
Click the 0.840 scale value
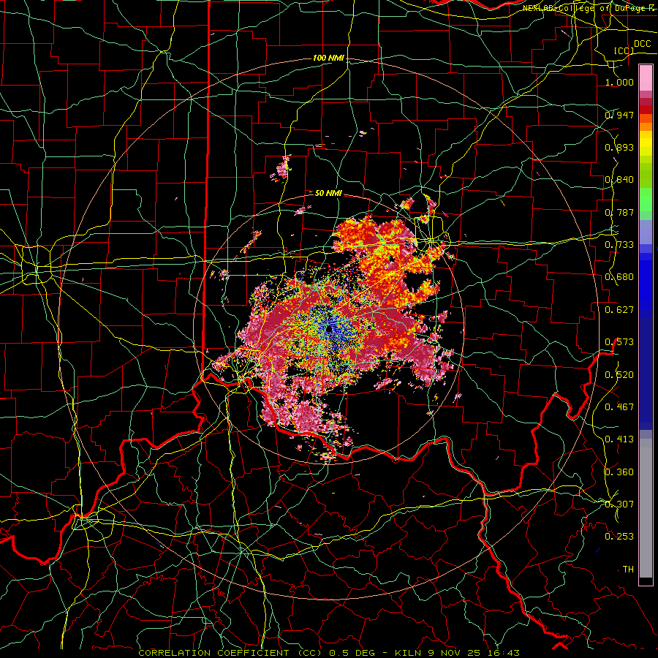point(619,180)
